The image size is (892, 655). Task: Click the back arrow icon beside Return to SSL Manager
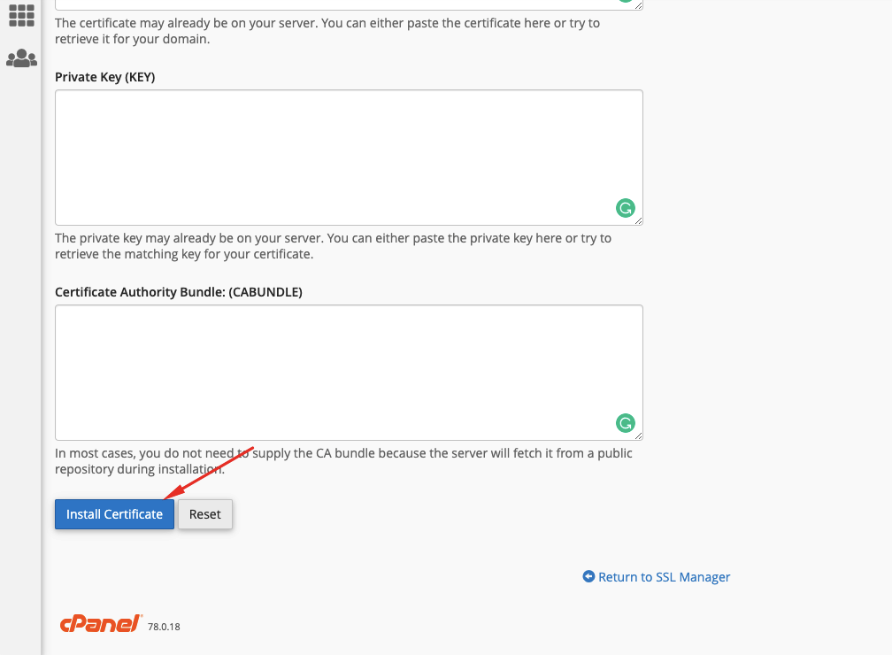pos(588,576)
